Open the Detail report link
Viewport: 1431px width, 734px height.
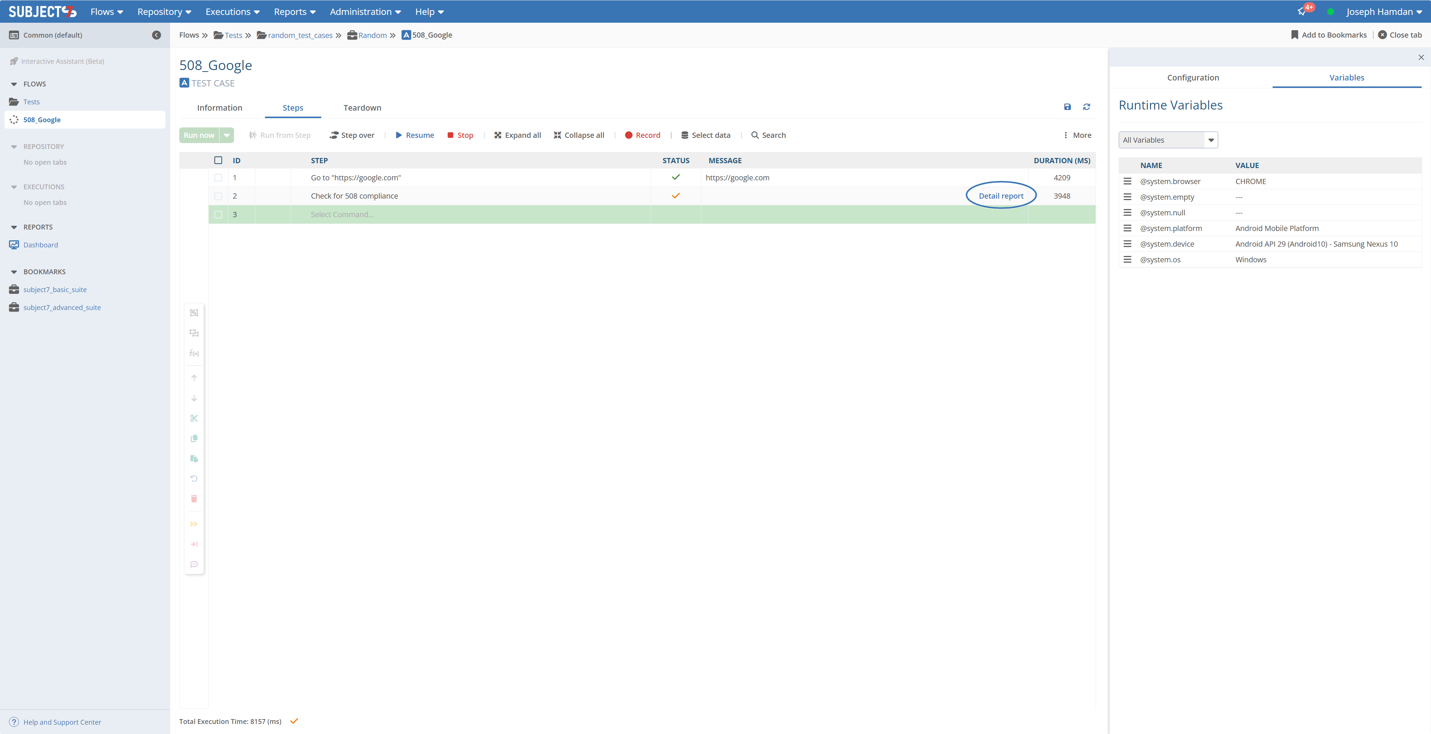tap(1001, 196)
